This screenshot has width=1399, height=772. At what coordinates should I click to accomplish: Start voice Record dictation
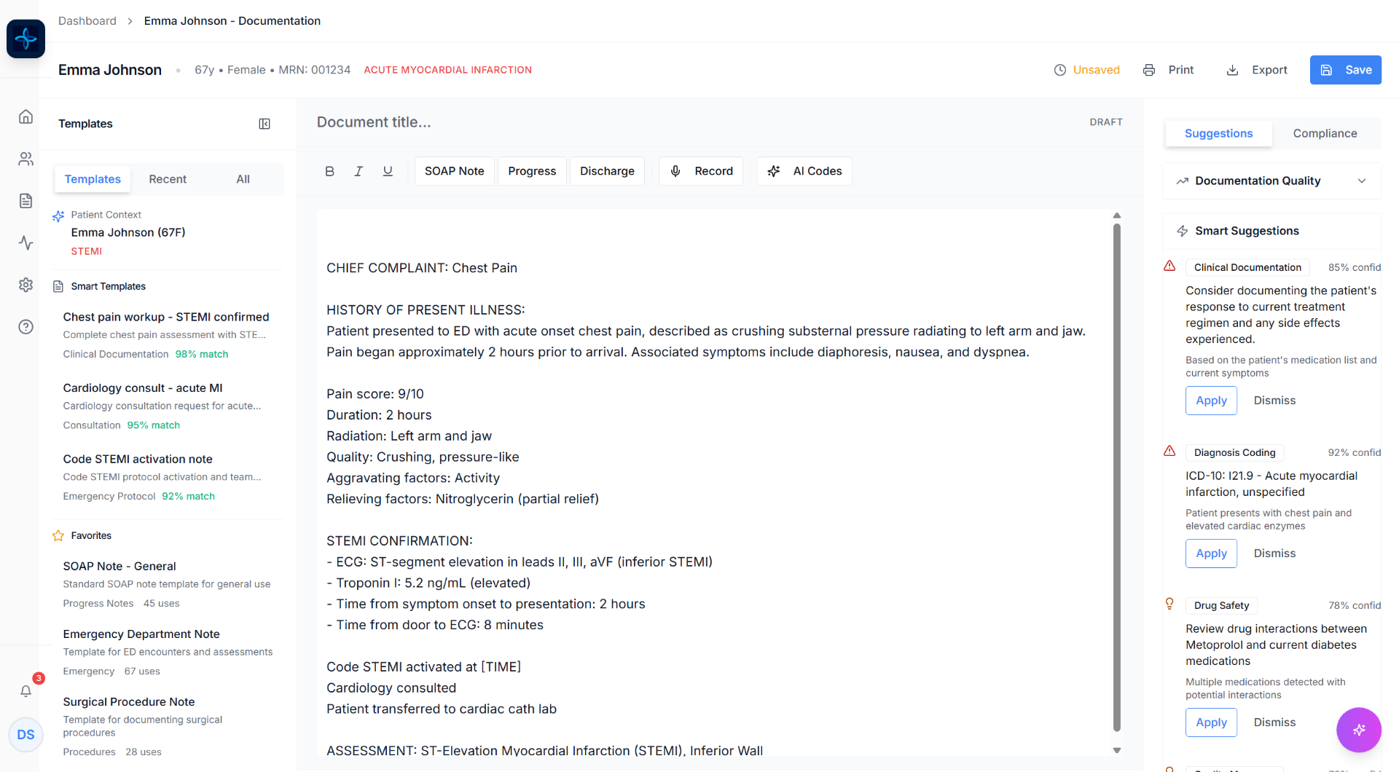tap(701, 171)
